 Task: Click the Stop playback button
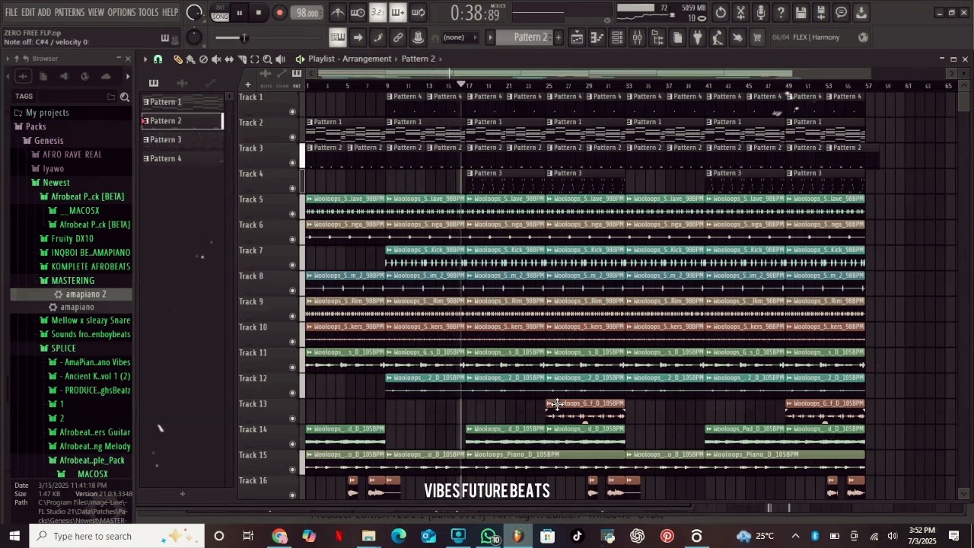(x=258, y=13)
